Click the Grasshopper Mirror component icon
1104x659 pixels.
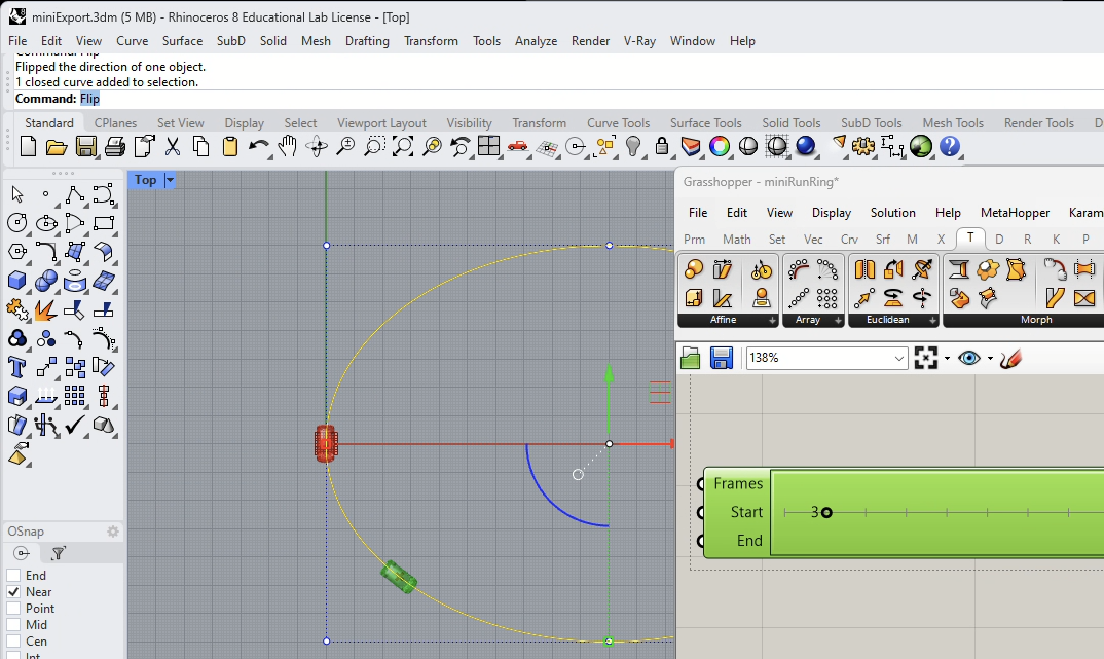(864, 269)
